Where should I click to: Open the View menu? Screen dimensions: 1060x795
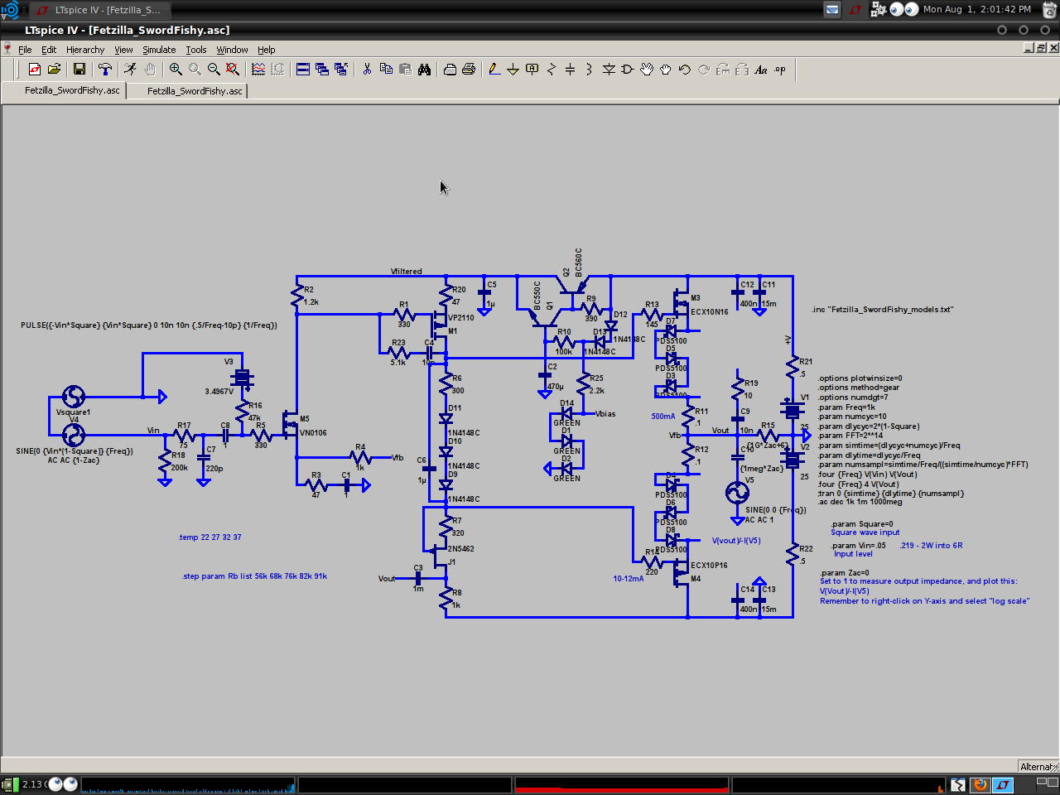(x=123, y=50)
